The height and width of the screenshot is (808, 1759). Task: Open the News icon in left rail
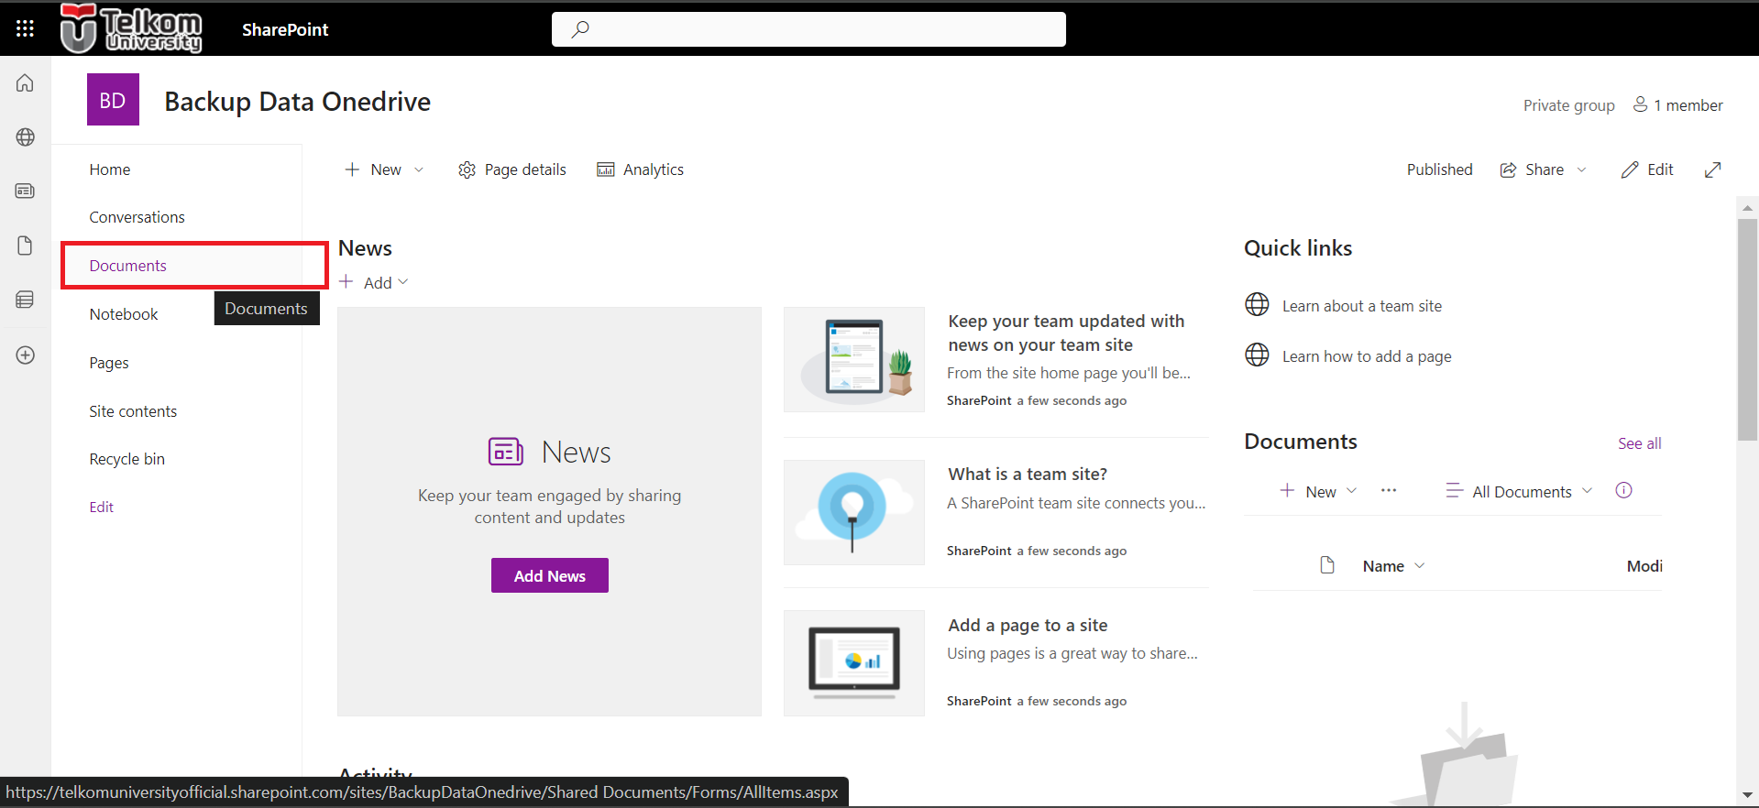pyautogui.click(x=25, y=191)
